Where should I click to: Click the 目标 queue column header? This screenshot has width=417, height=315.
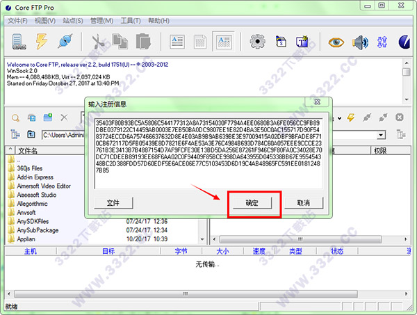click(x=108, y=251)
